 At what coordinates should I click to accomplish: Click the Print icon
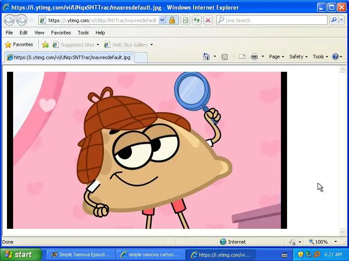254,57
